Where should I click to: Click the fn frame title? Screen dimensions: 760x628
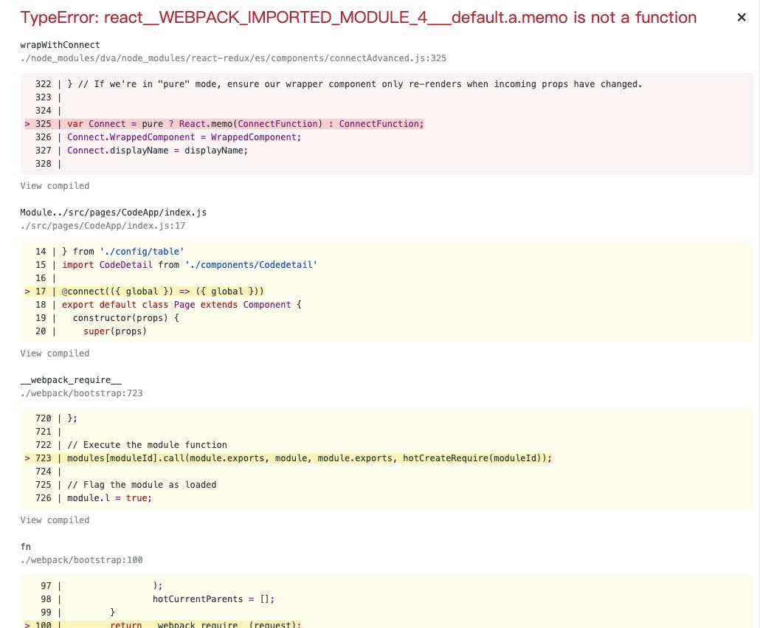coord(26,547)
